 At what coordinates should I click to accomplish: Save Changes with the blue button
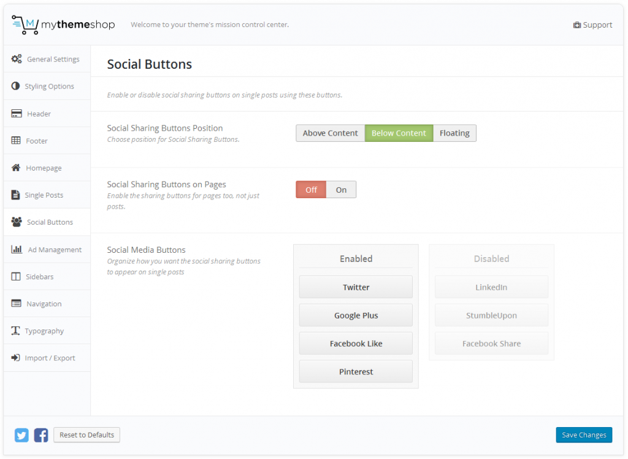coord(583,434)
